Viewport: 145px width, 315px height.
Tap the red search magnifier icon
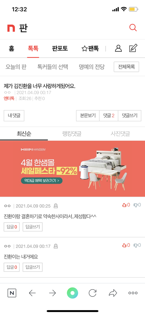133,28
